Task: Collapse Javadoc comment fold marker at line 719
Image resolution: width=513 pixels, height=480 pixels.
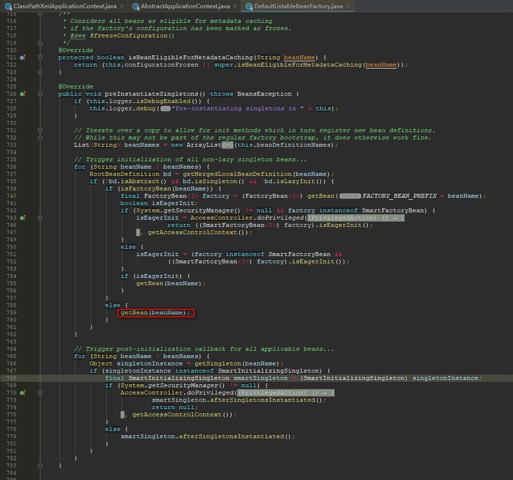Action: coord(40,43)
